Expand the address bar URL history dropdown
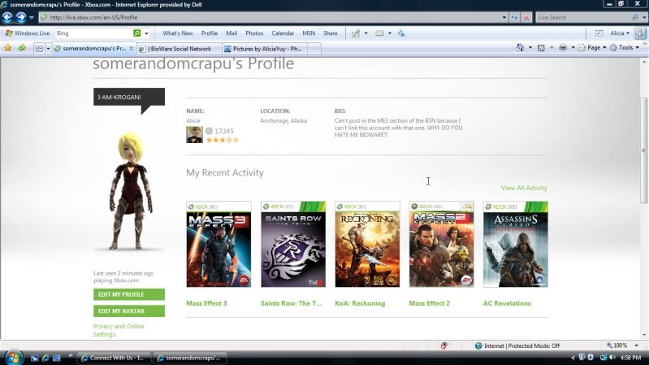 pyautogui.click(x=504, y=17)
